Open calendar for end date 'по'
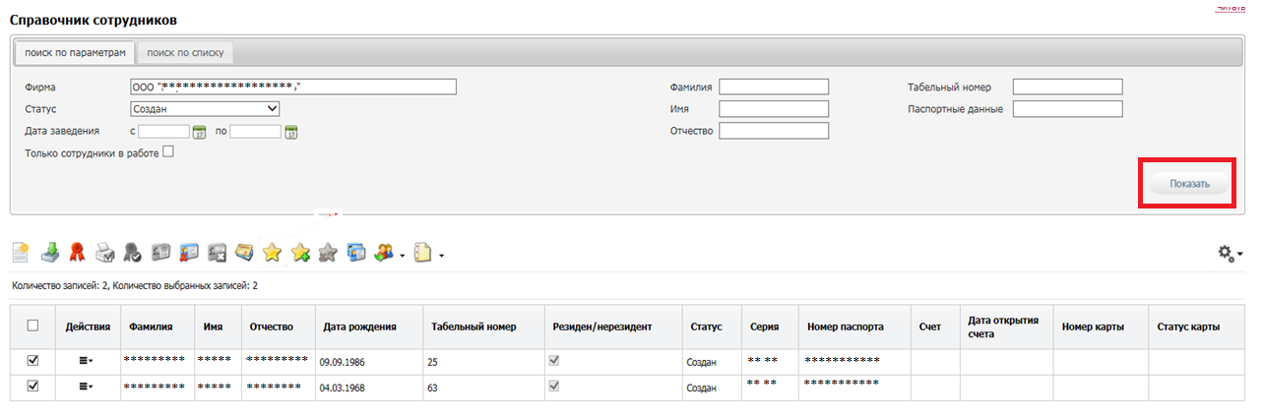 click(x=290, y=133)
